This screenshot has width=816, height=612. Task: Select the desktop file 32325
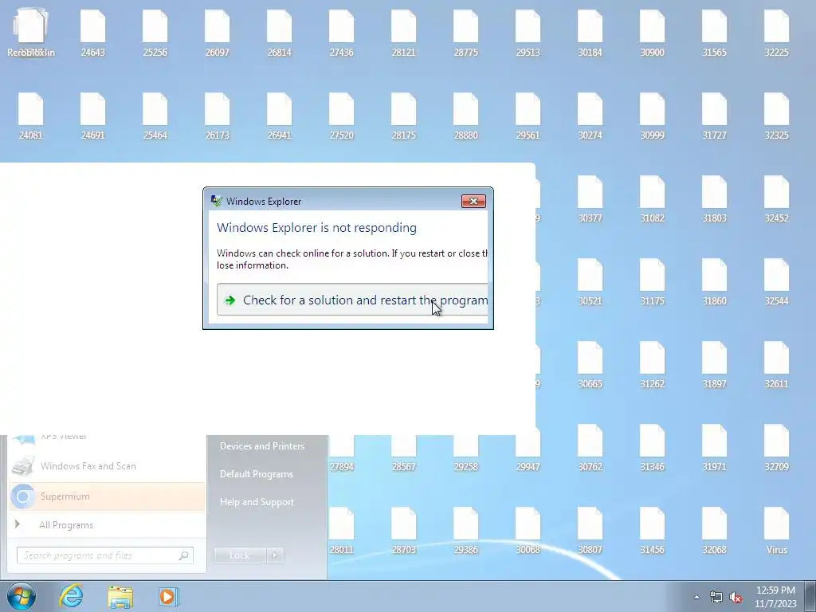776,116
